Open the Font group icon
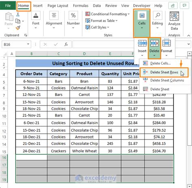 point(36,15)
